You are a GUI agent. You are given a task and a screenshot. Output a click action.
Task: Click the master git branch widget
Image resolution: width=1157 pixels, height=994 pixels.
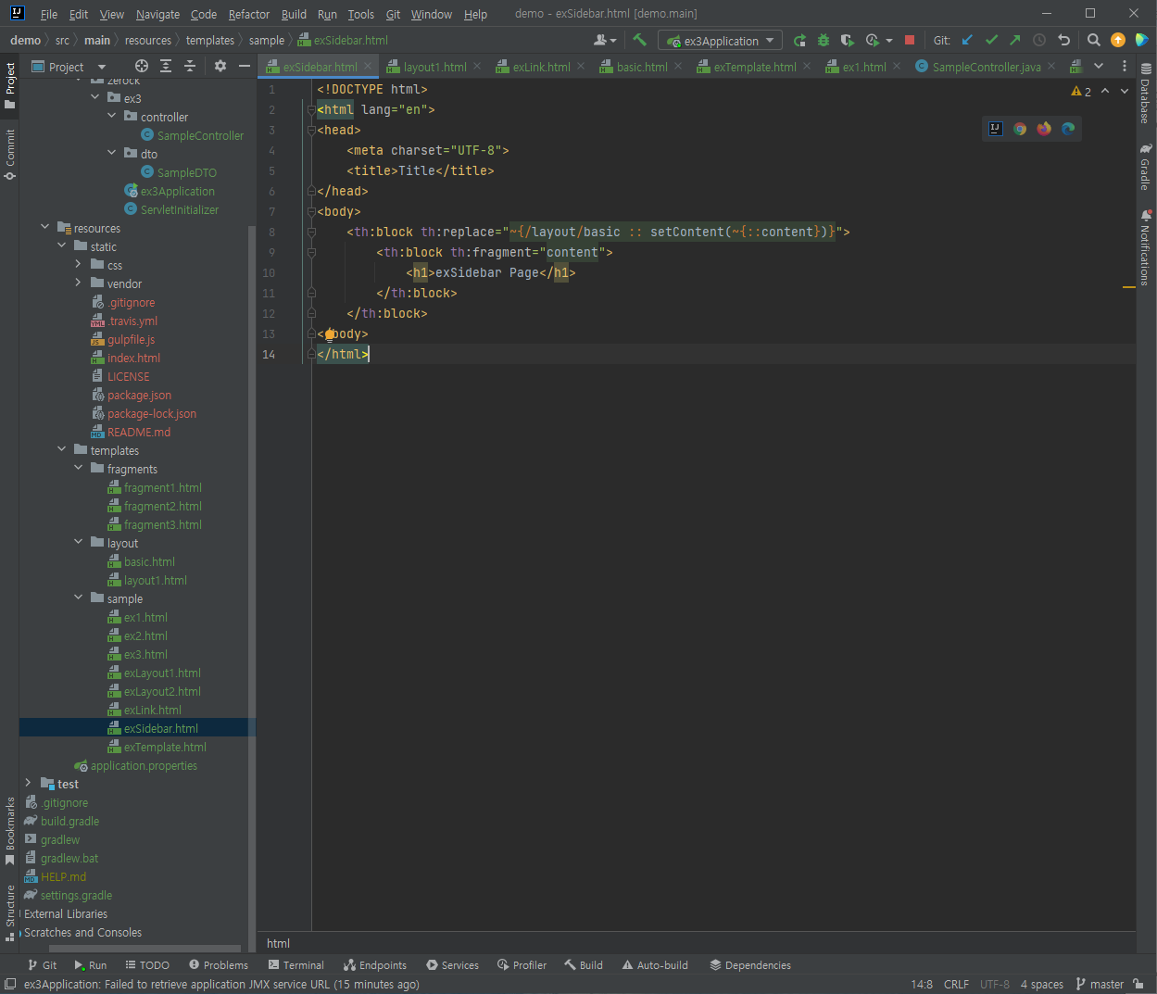pyautogui.click(x=1100, y=984)
